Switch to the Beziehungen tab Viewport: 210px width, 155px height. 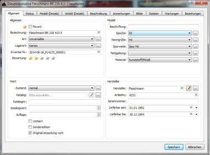point(193,14)
